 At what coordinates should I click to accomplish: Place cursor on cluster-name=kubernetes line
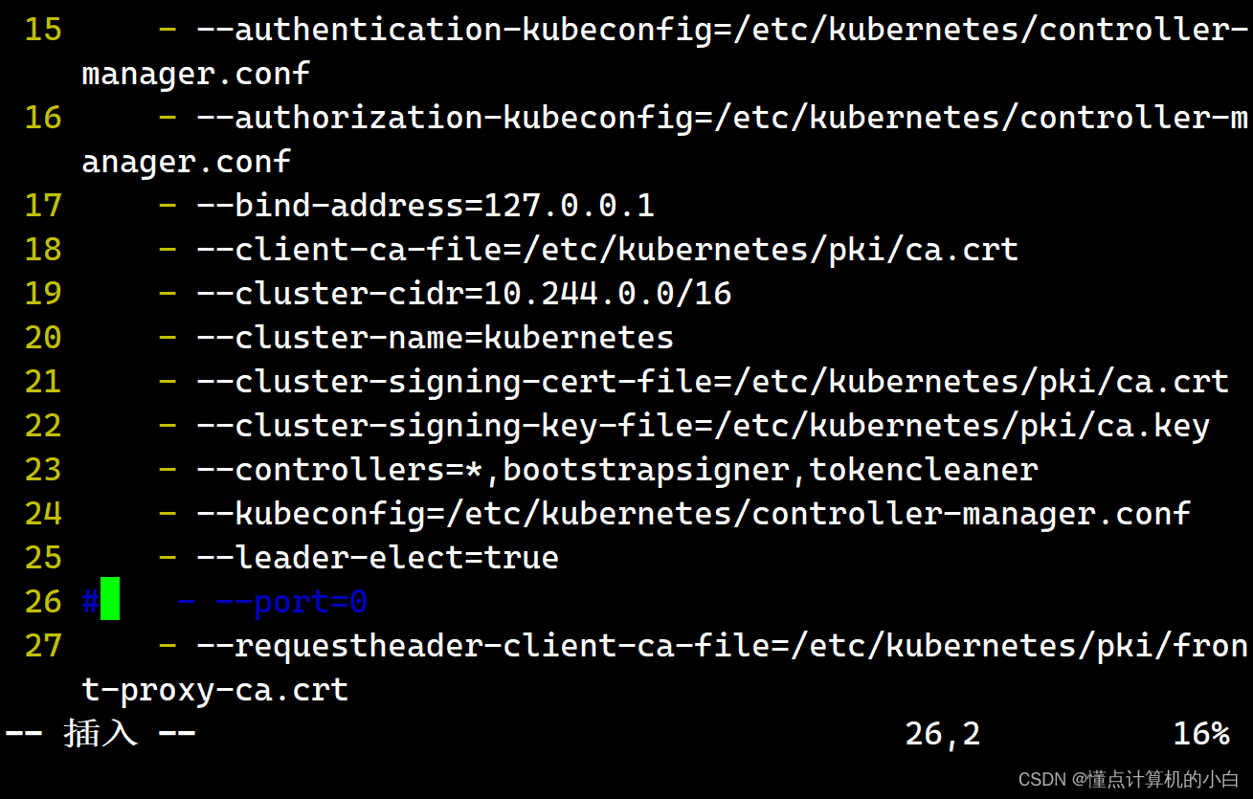point(416,338)
